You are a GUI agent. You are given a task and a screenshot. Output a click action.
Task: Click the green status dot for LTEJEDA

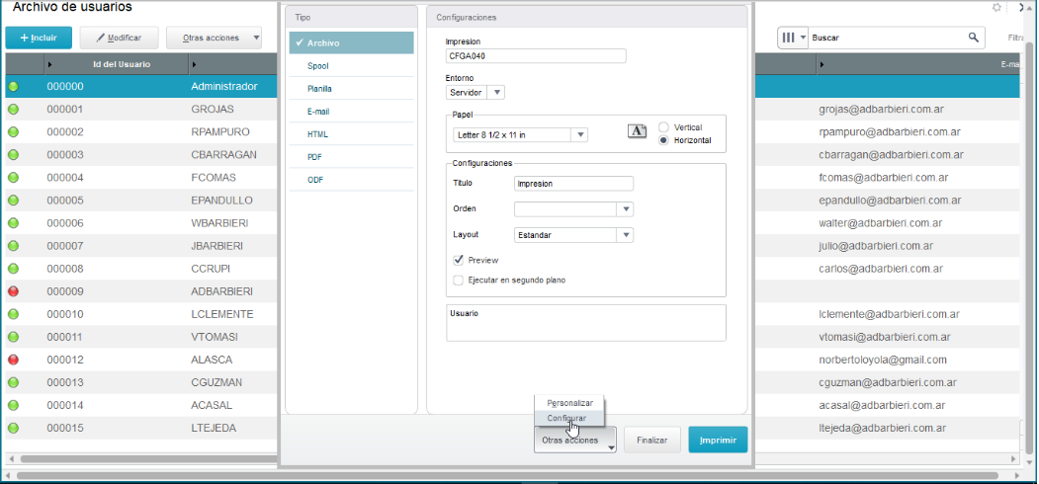pos(13,429)
